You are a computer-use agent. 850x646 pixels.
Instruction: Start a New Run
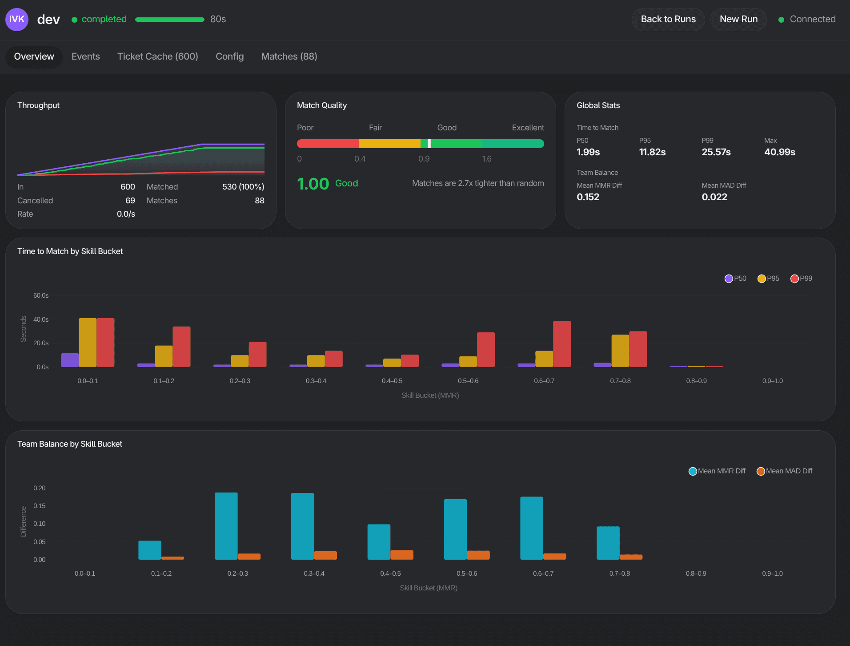(738, 19)
